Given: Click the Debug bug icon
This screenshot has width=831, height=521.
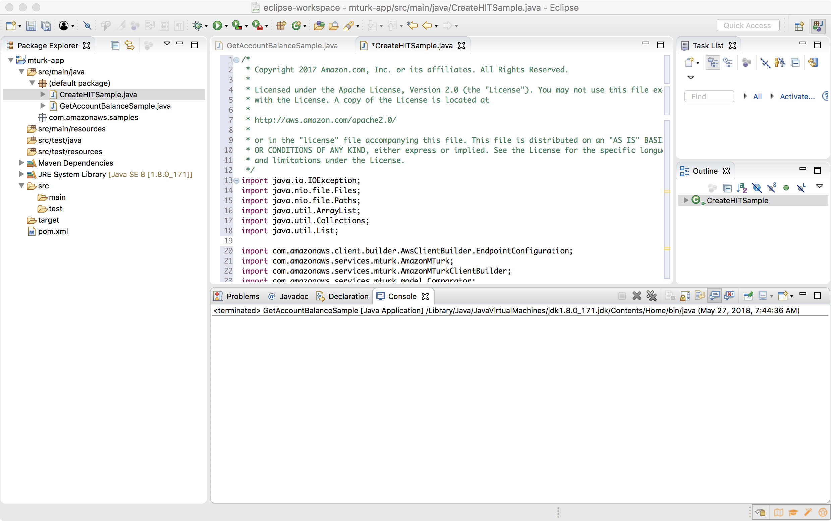Looking at the screenshot, I should [198, 25].
